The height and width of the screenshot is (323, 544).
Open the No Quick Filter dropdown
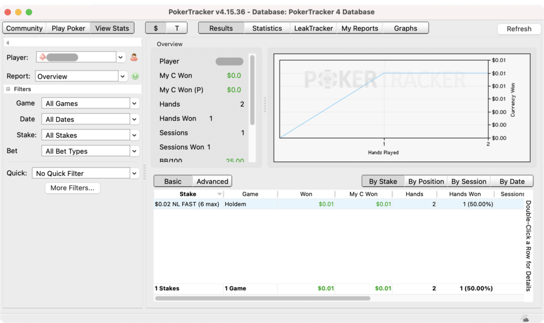[134, 173]
